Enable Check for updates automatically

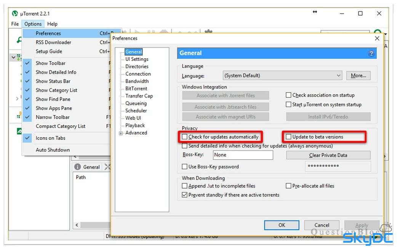coord(184,137)
